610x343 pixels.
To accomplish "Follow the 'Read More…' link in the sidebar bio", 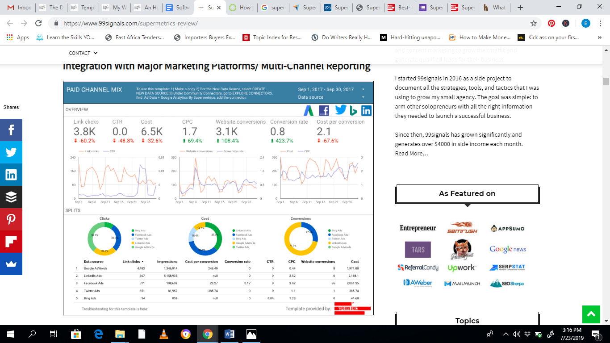I will (x=412, y=153).
